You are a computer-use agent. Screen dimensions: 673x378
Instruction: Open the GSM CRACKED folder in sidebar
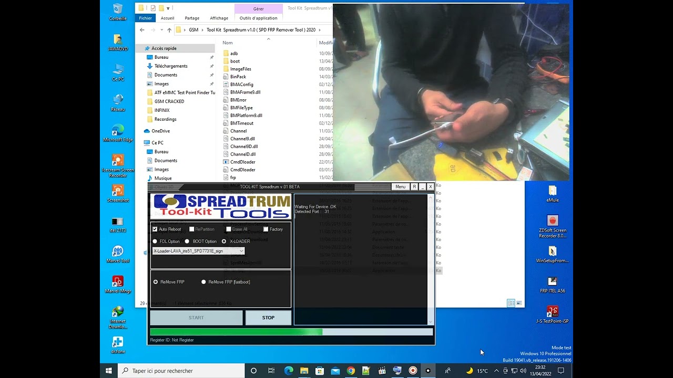click(169, 101)
